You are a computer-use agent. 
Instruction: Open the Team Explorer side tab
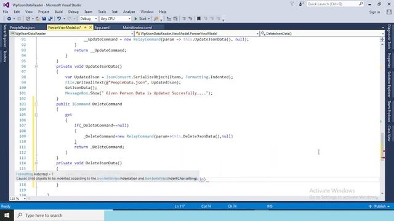(389, 112)
